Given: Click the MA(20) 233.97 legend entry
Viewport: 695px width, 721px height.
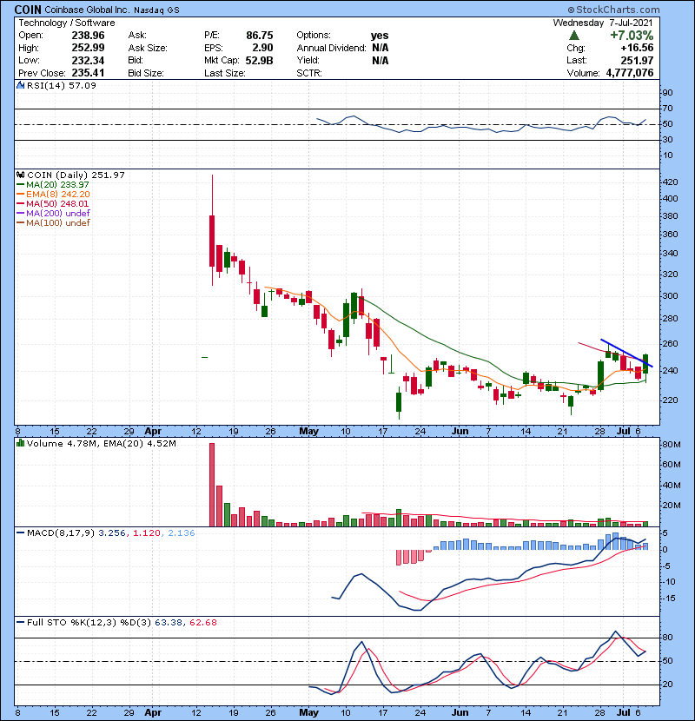Looking at the screenshot, I should (x=53, y=184).
